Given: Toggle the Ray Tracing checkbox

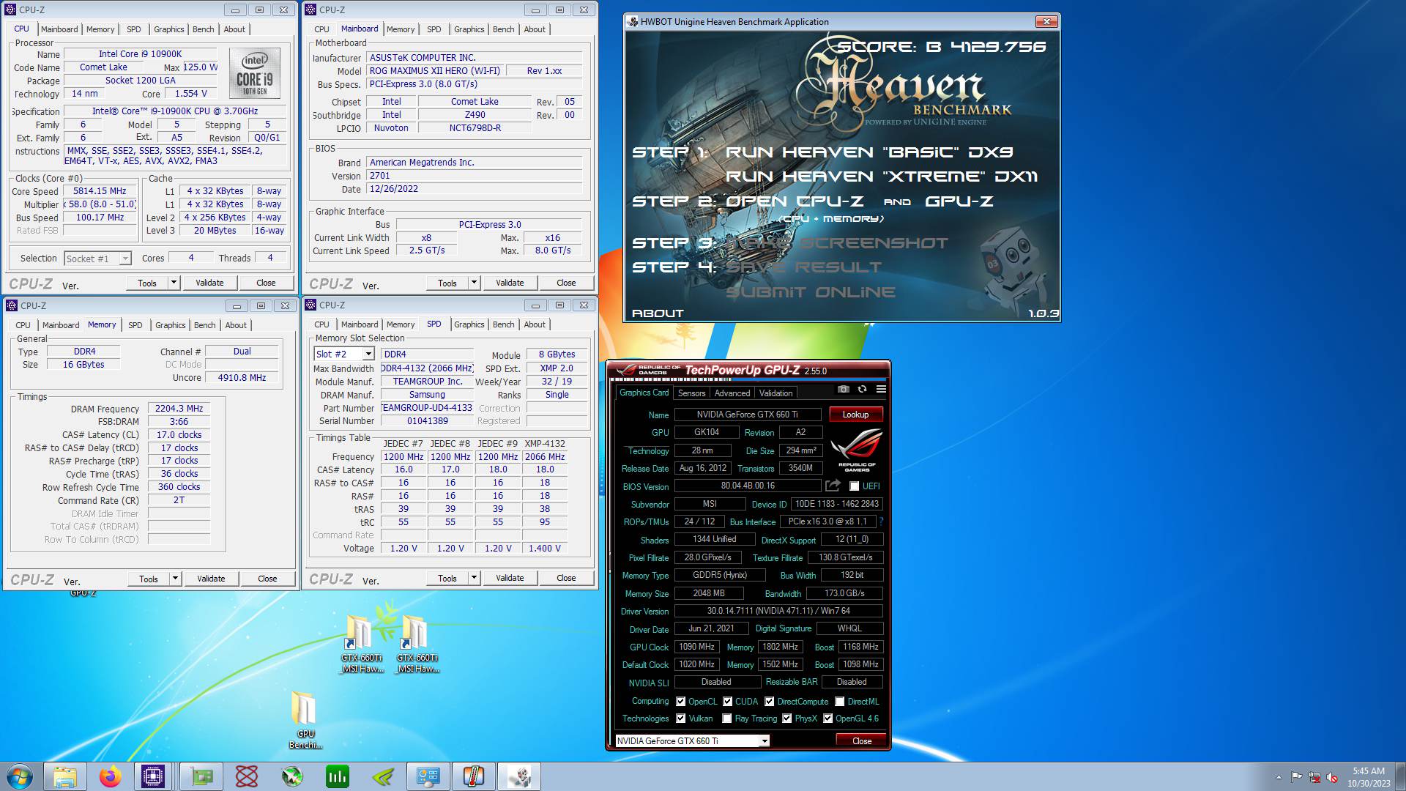Looking at the screenshot, I should (x=726, y=718).
